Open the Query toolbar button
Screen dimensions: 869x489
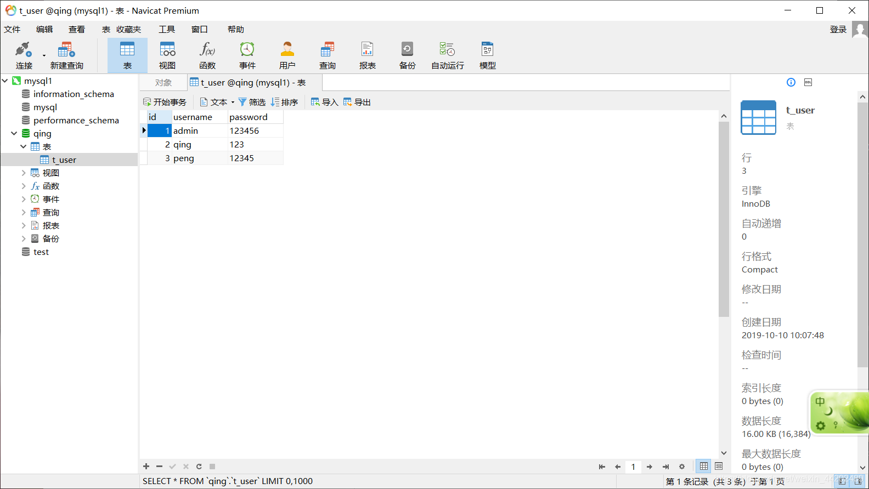[x=328, y=55]
